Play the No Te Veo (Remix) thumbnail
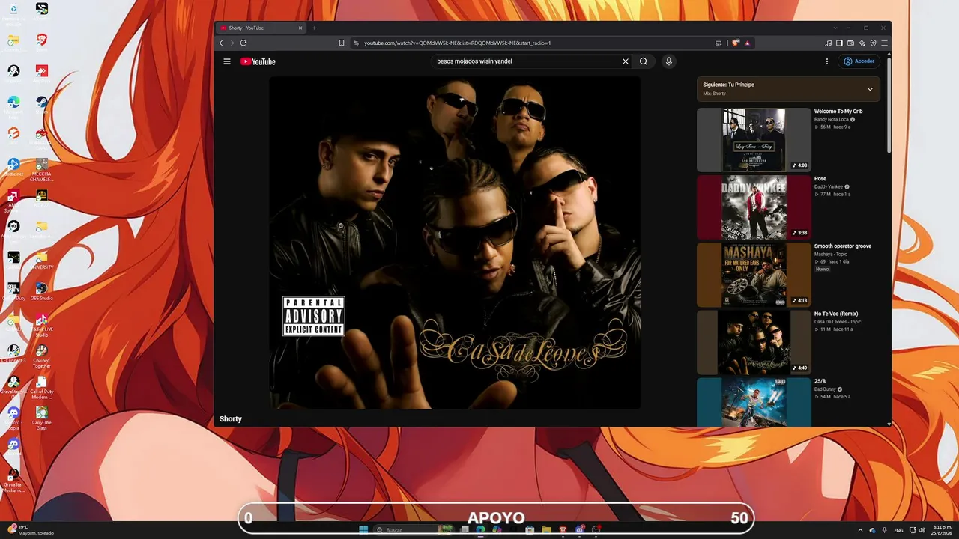Image resolution: width=959 pixels, height=539 pixels. pos(754,342)
